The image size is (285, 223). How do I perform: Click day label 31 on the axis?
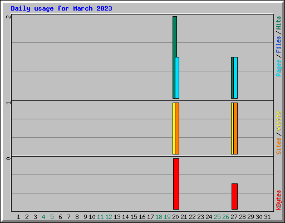tap(267, 217)
